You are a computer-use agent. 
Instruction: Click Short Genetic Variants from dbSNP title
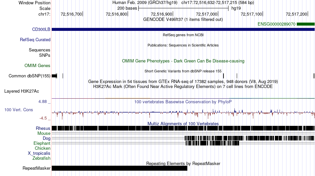[183, 71]
